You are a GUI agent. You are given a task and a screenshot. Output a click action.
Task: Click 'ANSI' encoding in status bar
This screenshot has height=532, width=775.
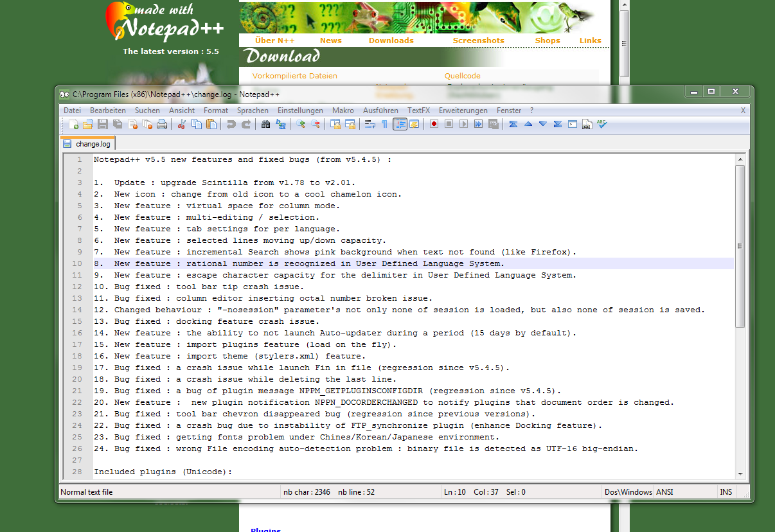tap(664, 492)
